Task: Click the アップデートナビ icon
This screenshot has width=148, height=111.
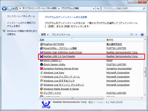Action: click(x=41, y=93)
